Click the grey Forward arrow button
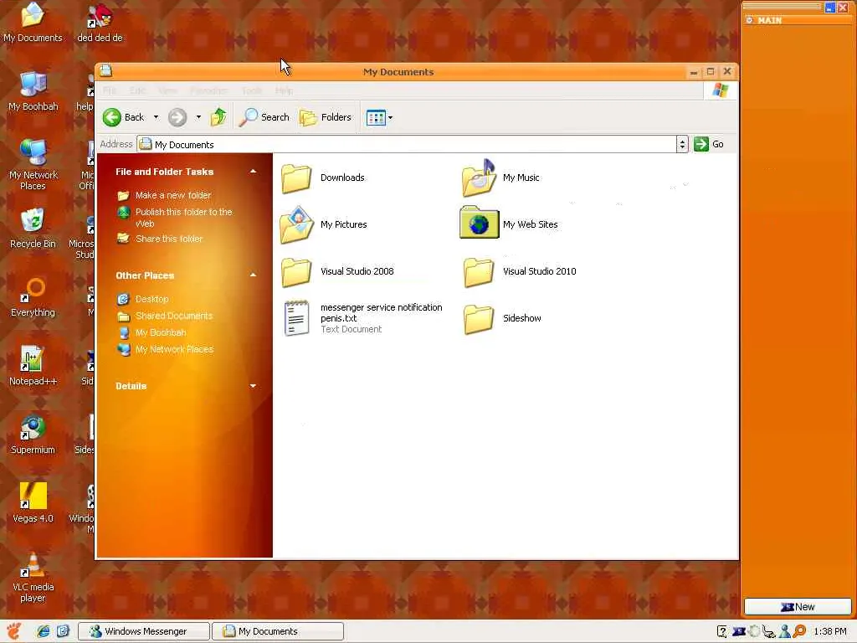This screenshot has height=643, width=857. click(x=177, y=117)
